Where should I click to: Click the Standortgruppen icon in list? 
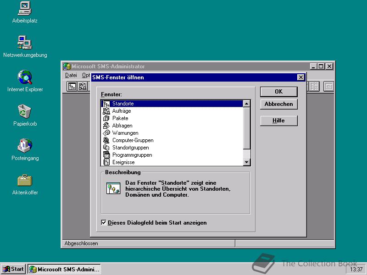[x=106, y=148]
